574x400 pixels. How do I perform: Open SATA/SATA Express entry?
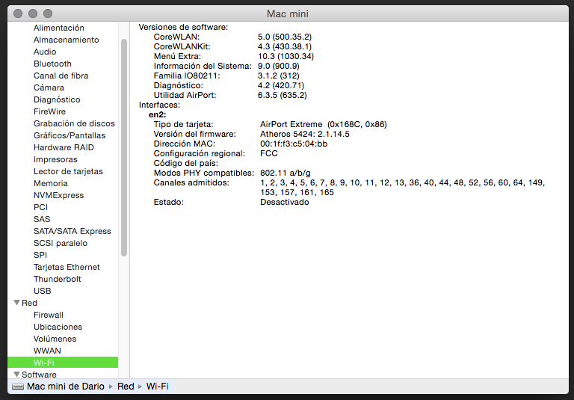pyautogui.click(x=72, y=231)
